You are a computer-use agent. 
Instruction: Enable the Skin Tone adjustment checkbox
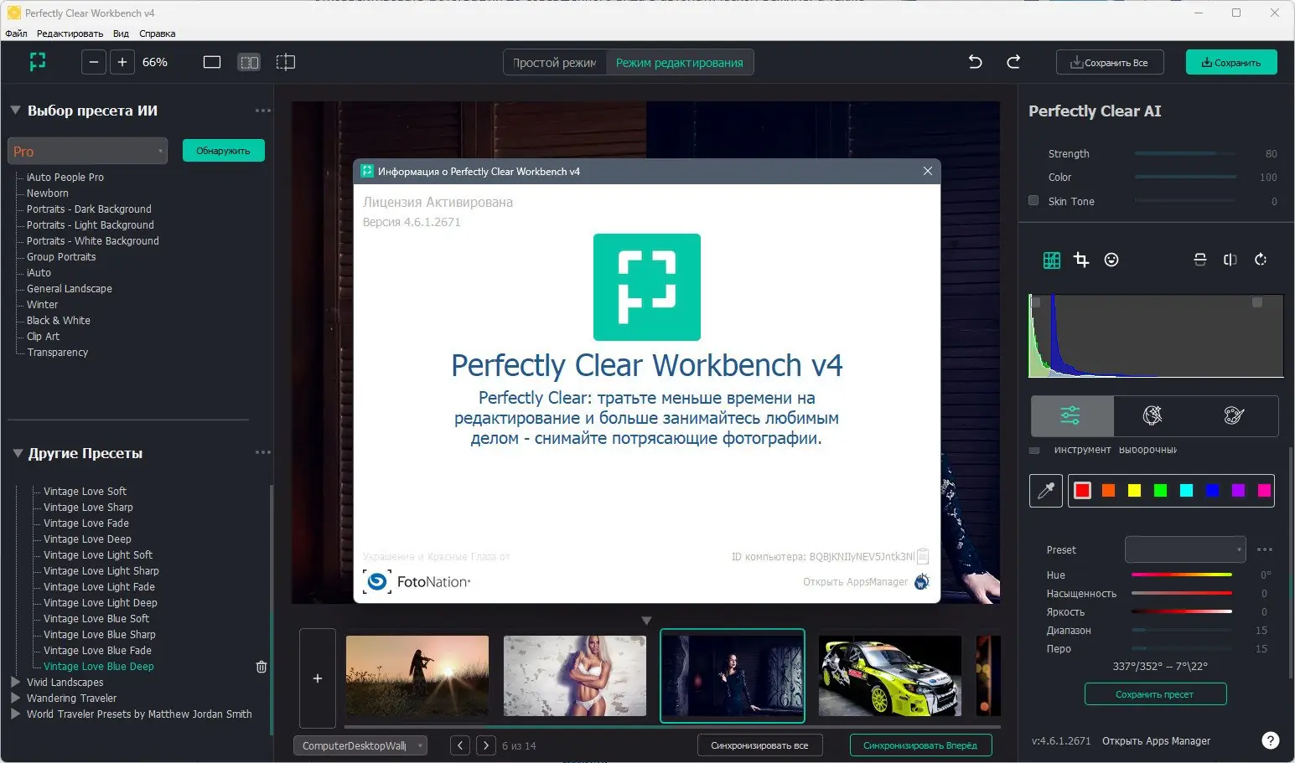(1033, 201)
